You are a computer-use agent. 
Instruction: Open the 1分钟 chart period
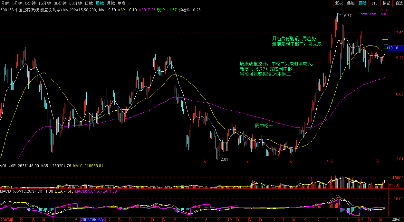(x=17, y=3)
